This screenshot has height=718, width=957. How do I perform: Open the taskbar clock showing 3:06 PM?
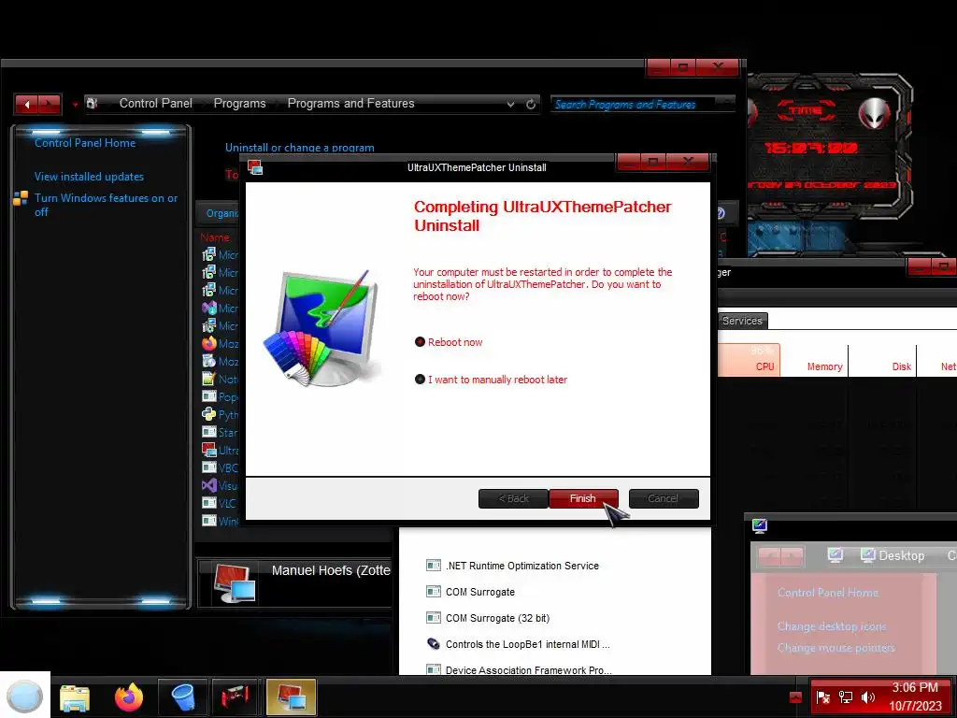[915, 696]
